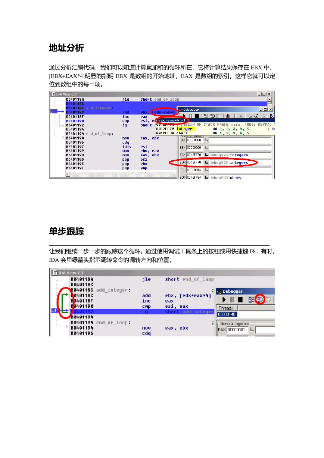Click Run until return icon in 地址分析 Debugger

pos(219,116)
